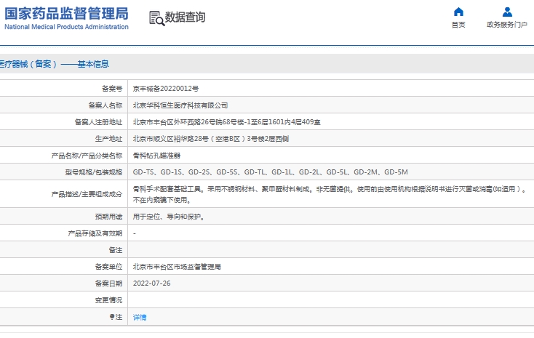Click the 首页 home icon
Image resolution: width=534 pixels, height=338 pixels.
coord(458,12)
